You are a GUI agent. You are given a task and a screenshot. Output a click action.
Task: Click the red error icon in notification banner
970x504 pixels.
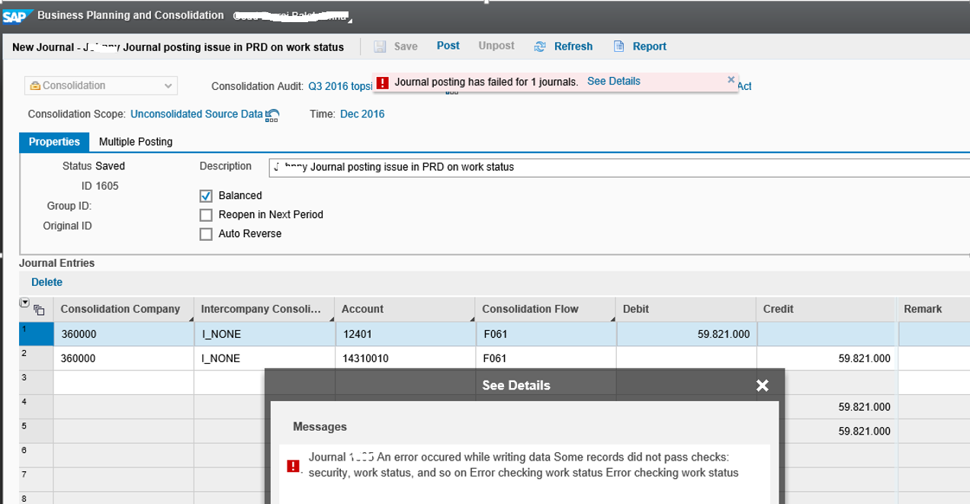tap(383, 82)
